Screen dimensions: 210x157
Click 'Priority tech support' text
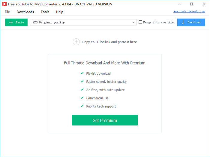click(x=101, y=106)
